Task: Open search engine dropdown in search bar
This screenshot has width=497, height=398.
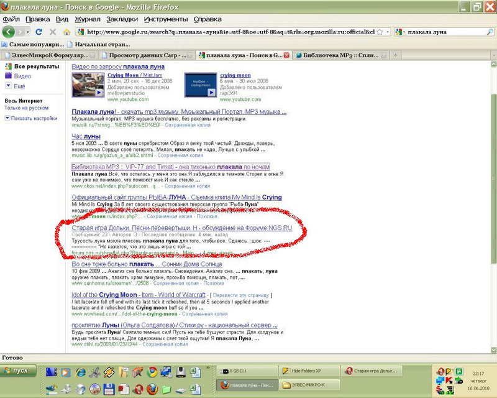Action: pyautogui.click(x=400, y=32)
